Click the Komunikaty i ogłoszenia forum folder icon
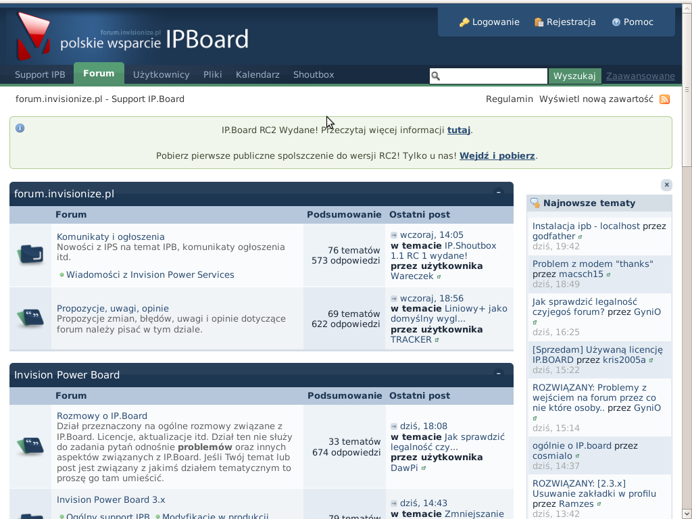This screenshot has width=692, height=519. tap(30, 255)
